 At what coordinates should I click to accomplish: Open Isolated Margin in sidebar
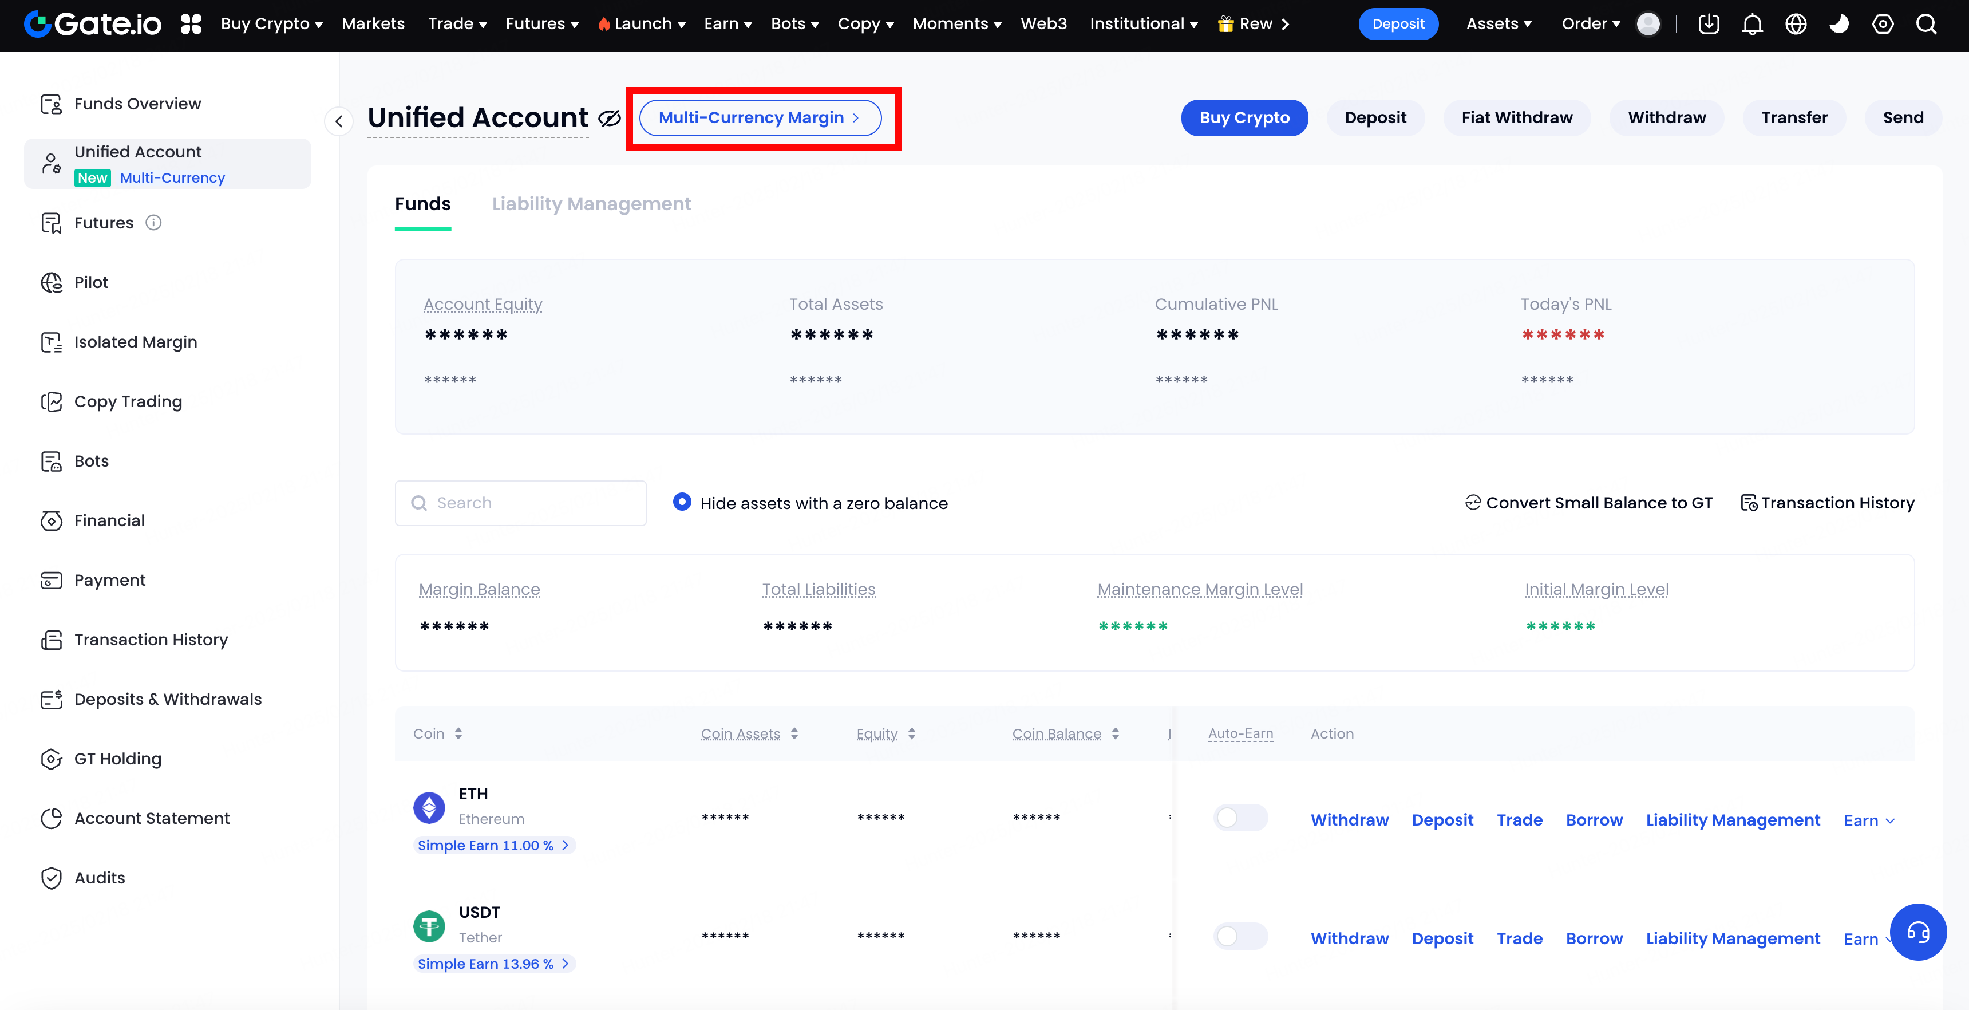coord(135,342)
